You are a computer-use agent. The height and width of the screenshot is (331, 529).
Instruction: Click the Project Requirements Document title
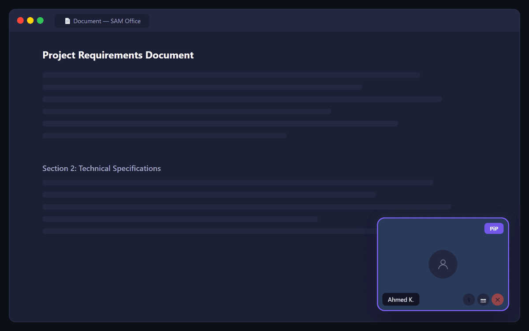(x=118, y=55)
